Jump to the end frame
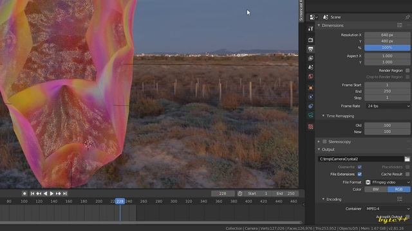Viewport: 412px width, 231px height. click(x=64, y=194)
